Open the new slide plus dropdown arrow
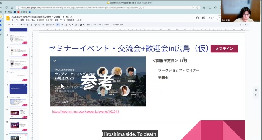 (x=24, y=25)
